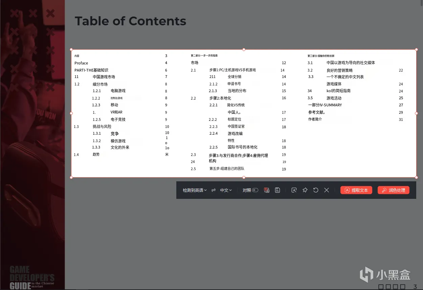Click the left-middle selection edge handle

[71, 113]
